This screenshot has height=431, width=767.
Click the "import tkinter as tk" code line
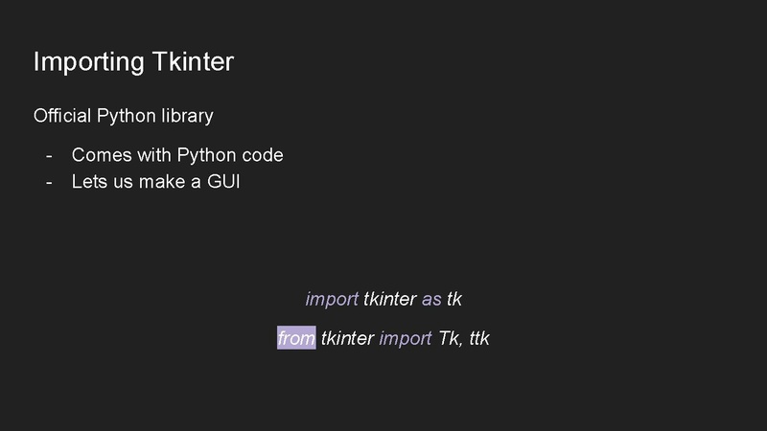(383, 299)
